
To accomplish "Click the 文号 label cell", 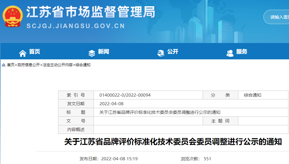I will click(76, 121).
